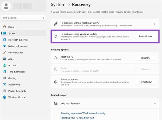This screenshot has height=120, width=162.
Task: Click the Windows Update sidebar icon
Action: point(4,97)
